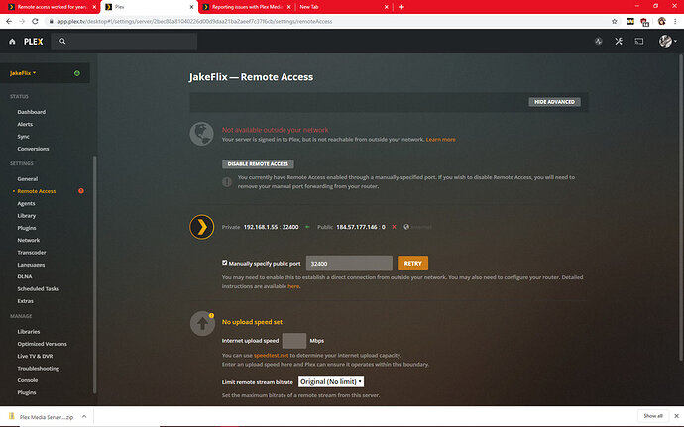
Task: Click the globe not-available icon
Action: click(201, 134)
